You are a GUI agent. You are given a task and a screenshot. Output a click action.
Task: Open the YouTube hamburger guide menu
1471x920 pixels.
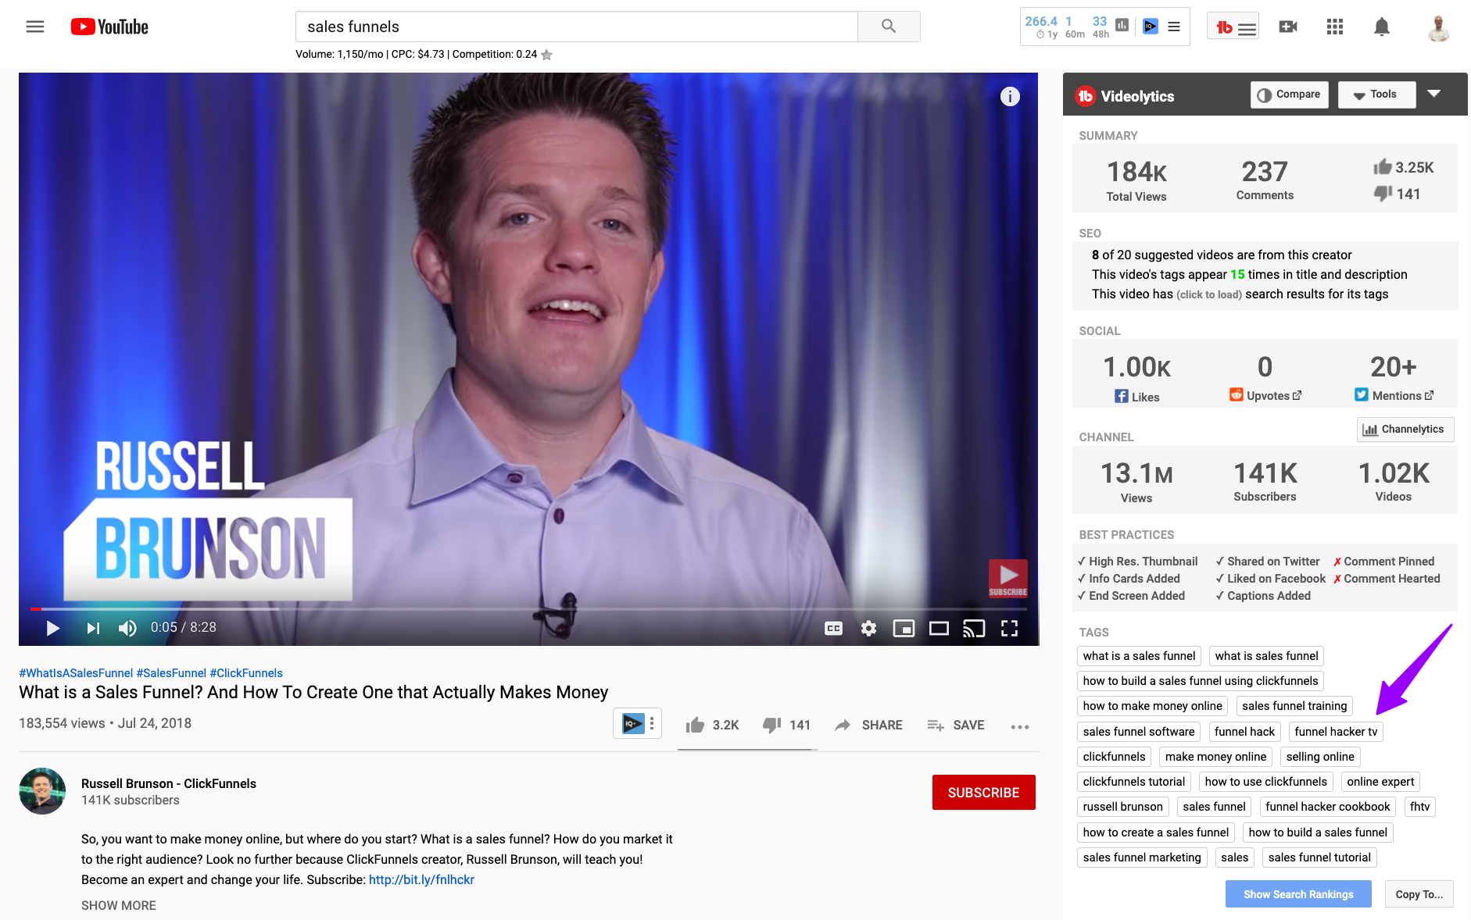coord(35,27)
